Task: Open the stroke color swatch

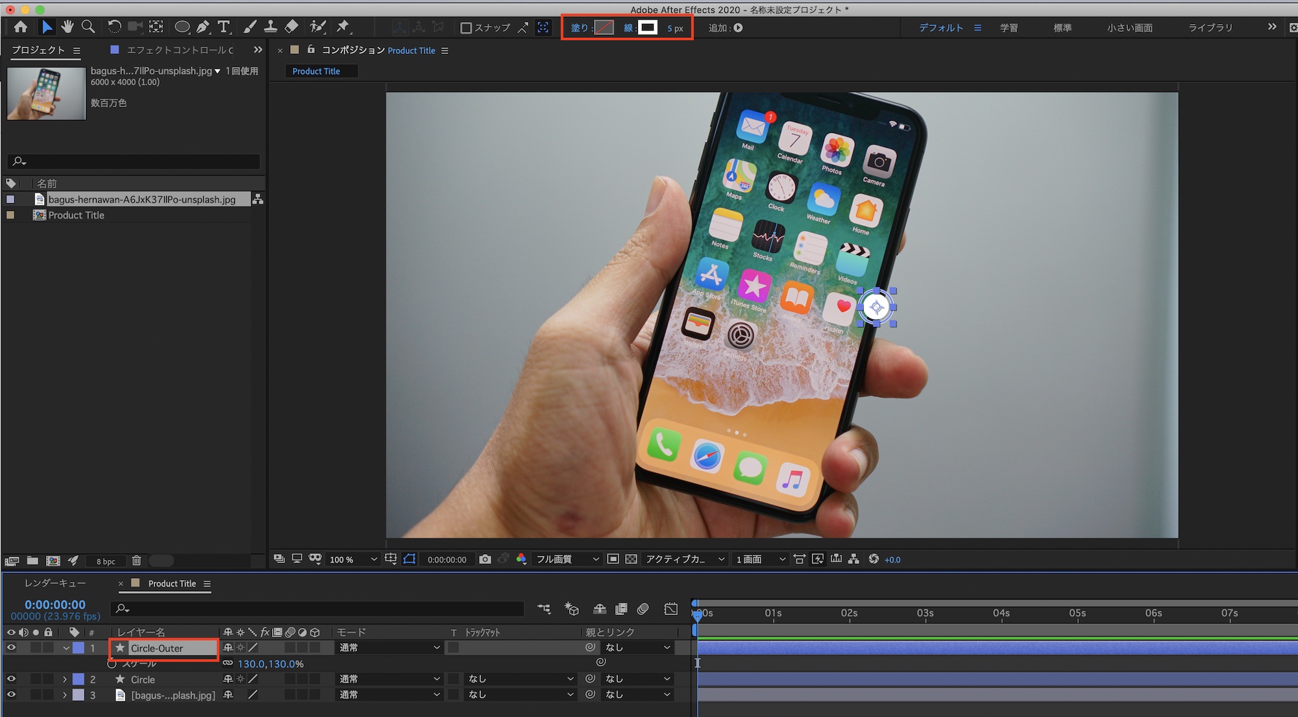Action: 648,27
